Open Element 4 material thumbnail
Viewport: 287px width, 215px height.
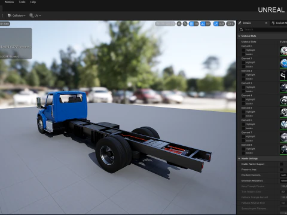(283, 100)
